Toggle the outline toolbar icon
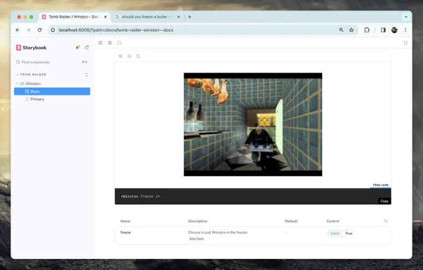This screenshot has height=270, width=423. point(119,43)
